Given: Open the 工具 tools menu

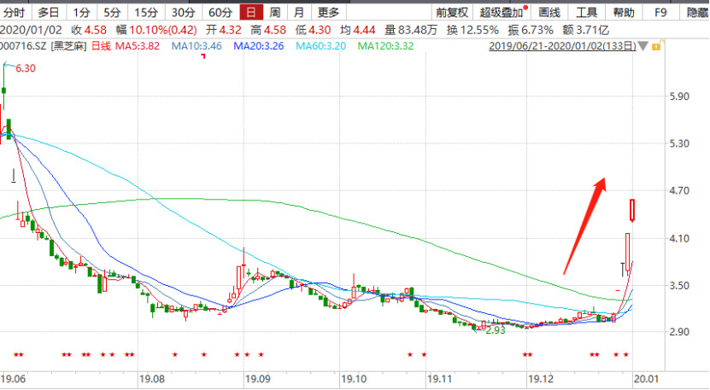Looking at the screenshot, I should pyautogui.click(x=586, y=12).
